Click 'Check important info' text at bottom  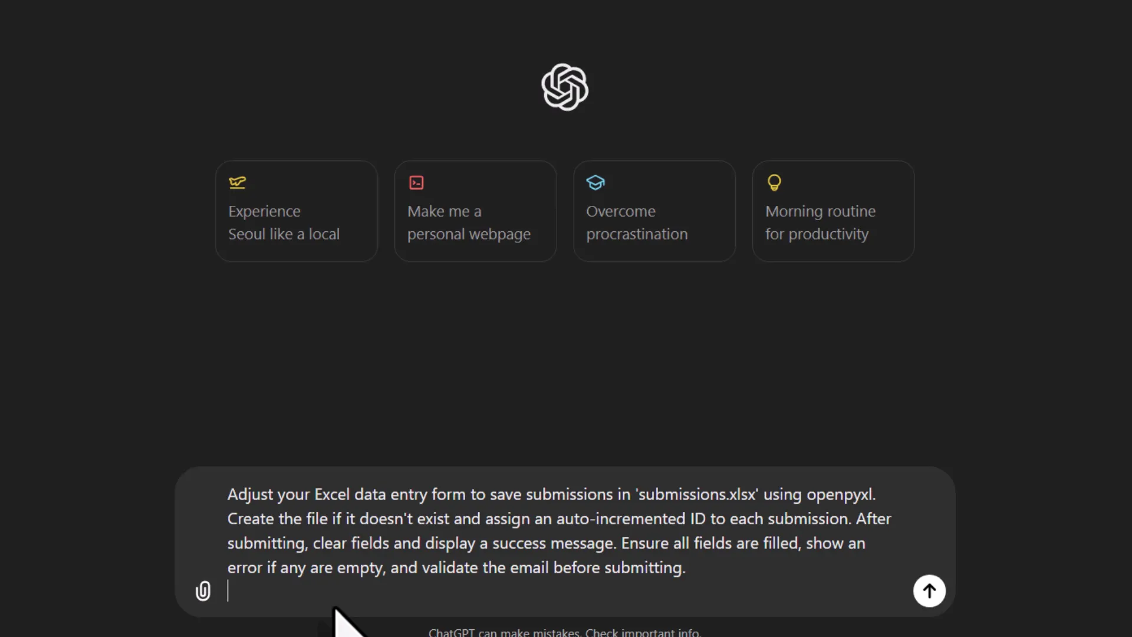pos(643,632)
